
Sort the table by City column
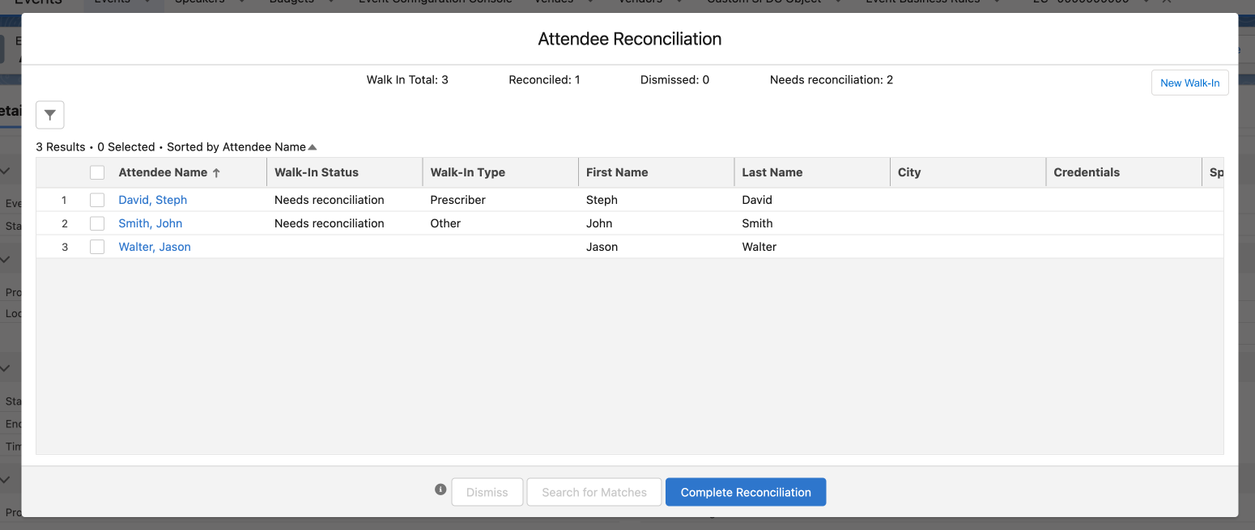point(909,172)
